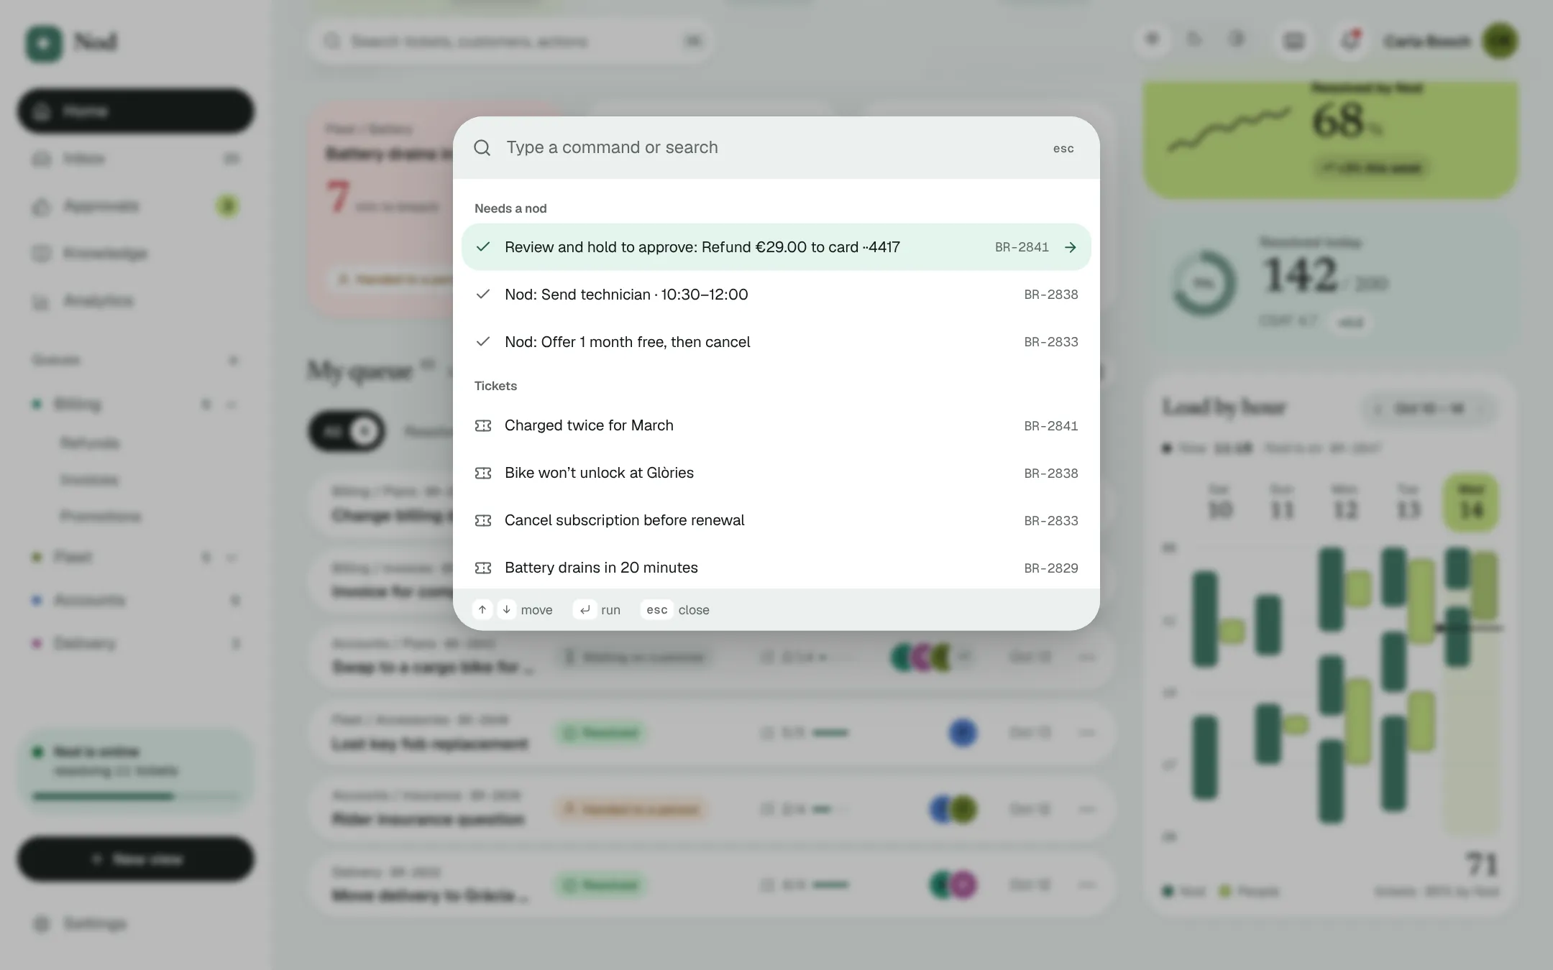The height and width of the screenshot is (970, 1553).
Task: Open Analytics in the sidebar
Action: 136,301
